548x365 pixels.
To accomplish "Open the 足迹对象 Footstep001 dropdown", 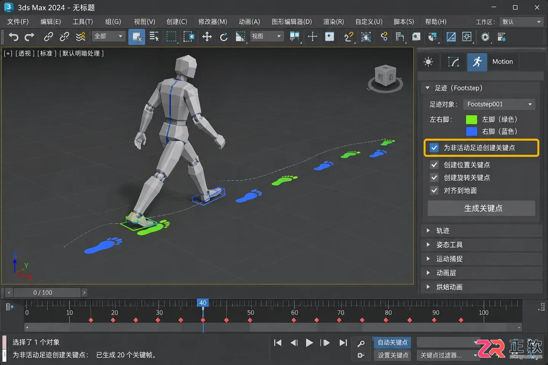I will [x=499, y=104].
